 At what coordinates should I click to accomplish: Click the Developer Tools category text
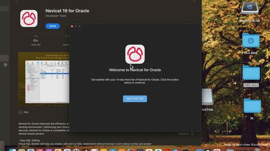56,16
